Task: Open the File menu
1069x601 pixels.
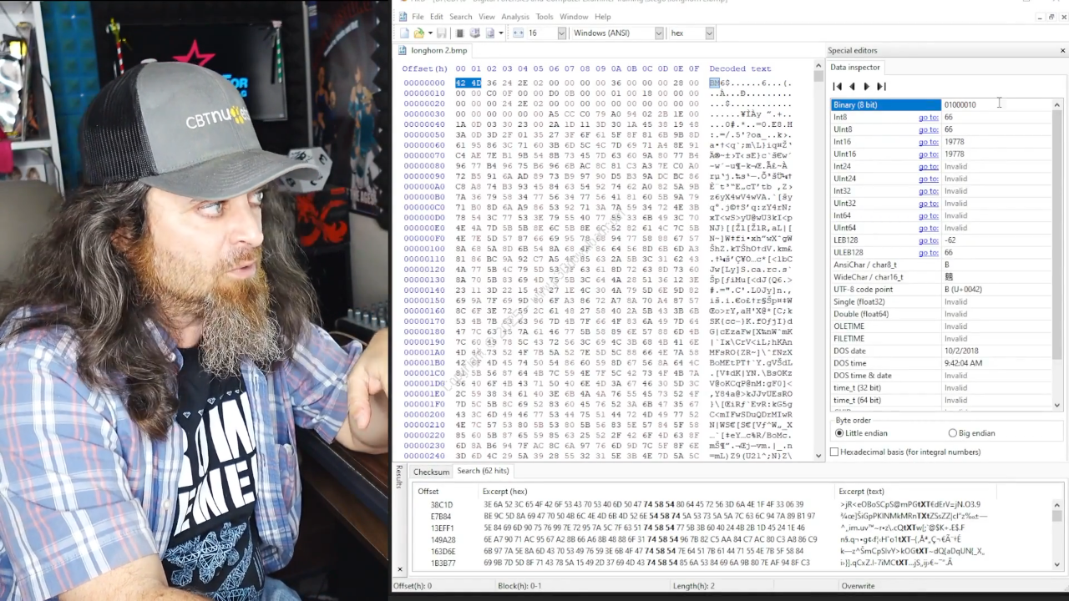Action: click(418, 17)
